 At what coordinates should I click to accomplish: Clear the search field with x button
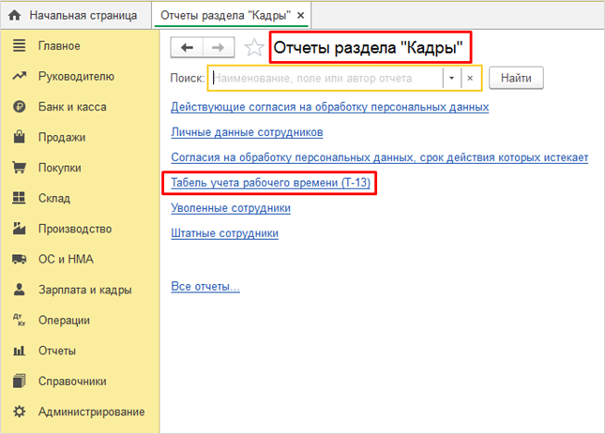pyautogui.click(x=471, y=78)
